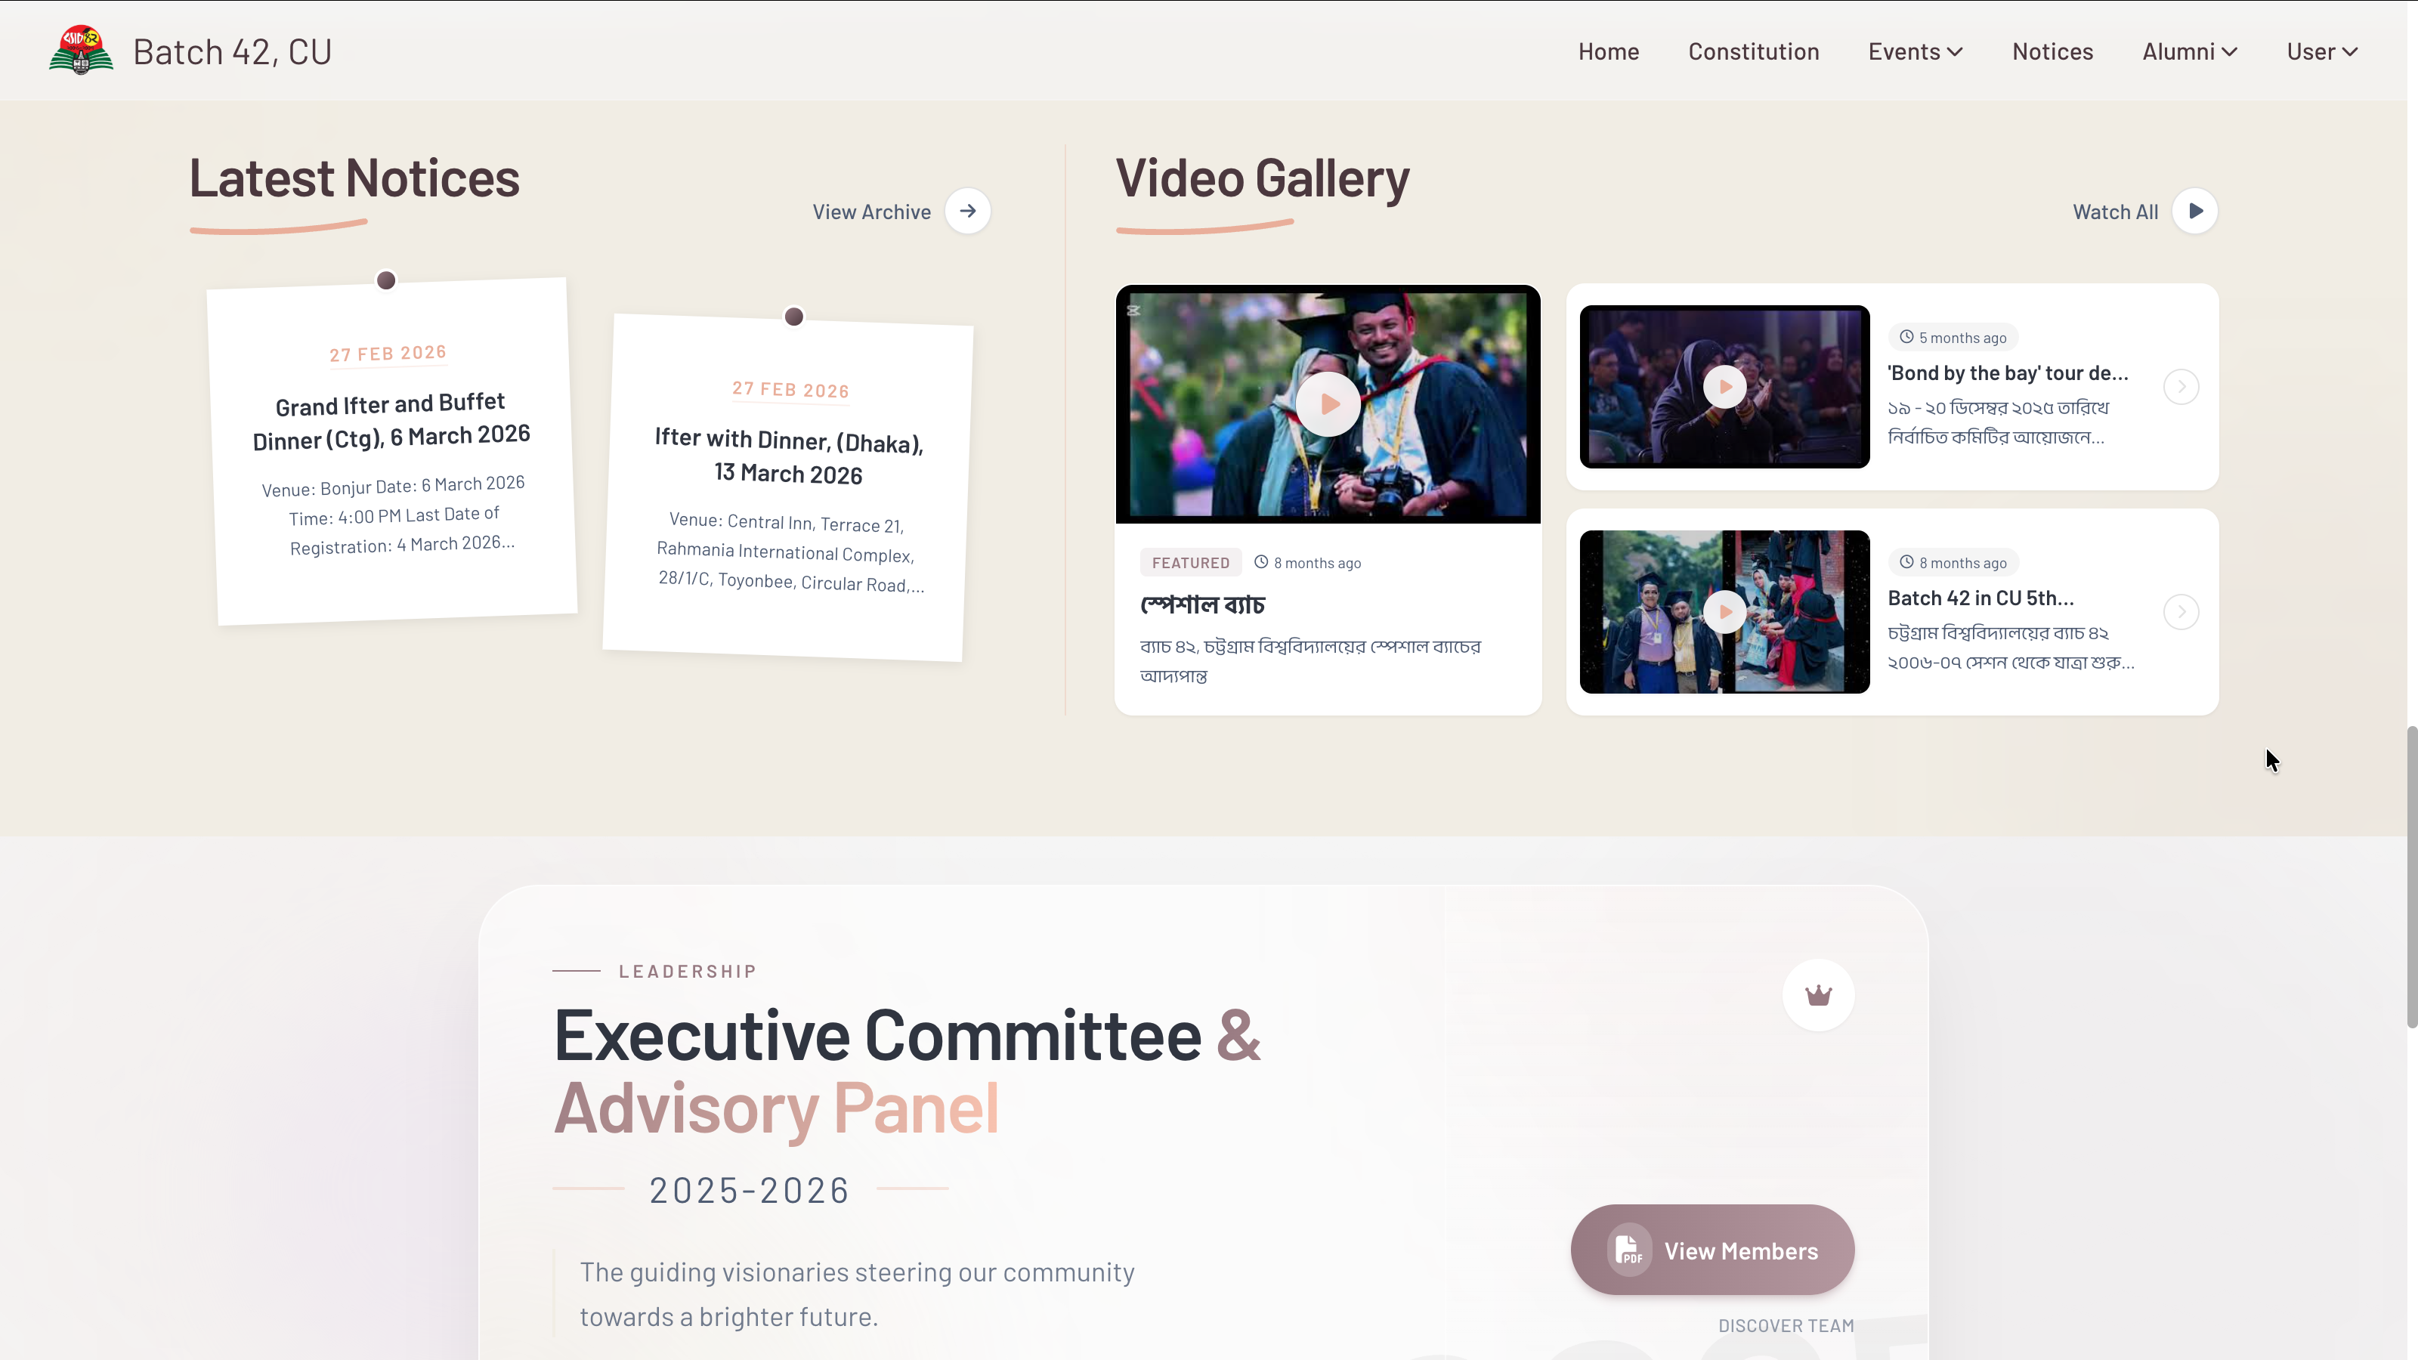Play the Batch 42 in CU 5th video

tap(1724, 612)
